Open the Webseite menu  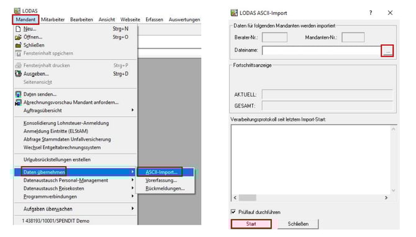point(130,20)
